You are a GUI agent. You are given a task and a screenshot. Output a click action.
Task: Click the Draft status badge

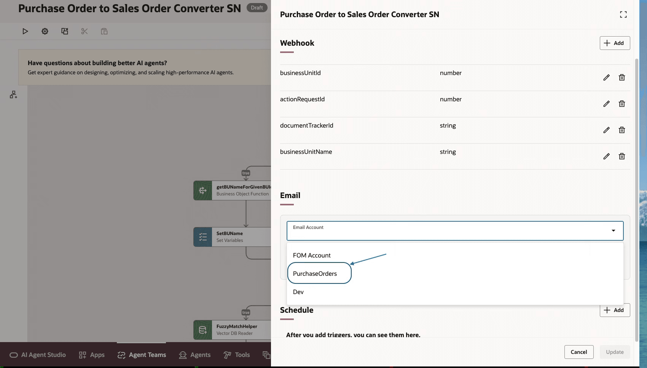point(257,8)
